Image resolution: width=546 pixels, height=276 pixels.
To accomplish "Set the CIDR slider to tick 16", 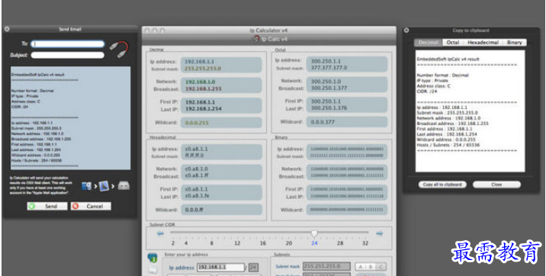I will coord(263,243).
